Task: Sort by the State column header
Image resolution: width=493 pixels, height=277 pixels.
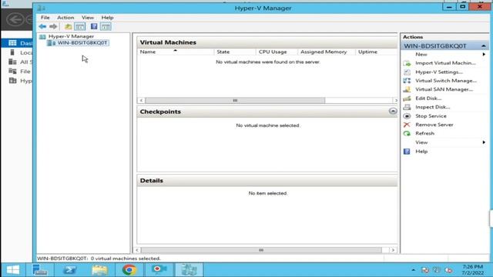Action: [x=234, y=52]
